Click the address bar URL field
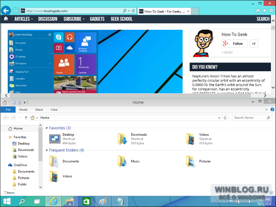 point(73,11)
